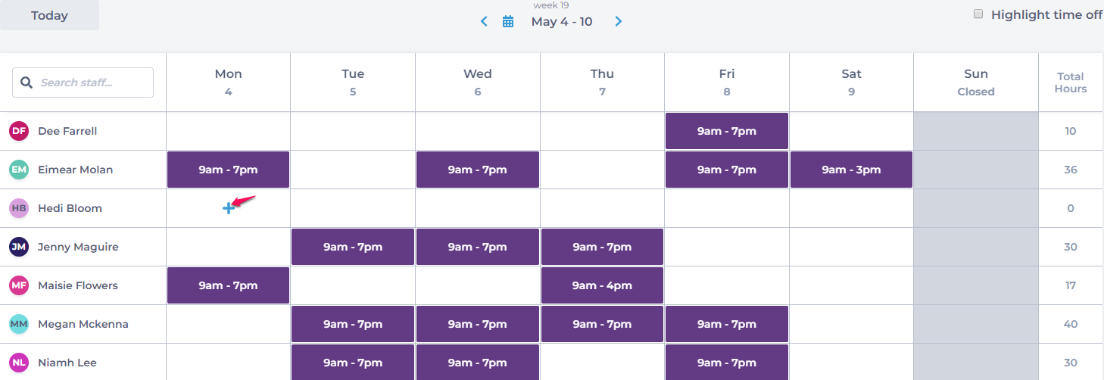Open Dee Farrell's Friday 9am - 7pm shift
The height and width of the screenshot is (380, 1104).
coord(727,131)
